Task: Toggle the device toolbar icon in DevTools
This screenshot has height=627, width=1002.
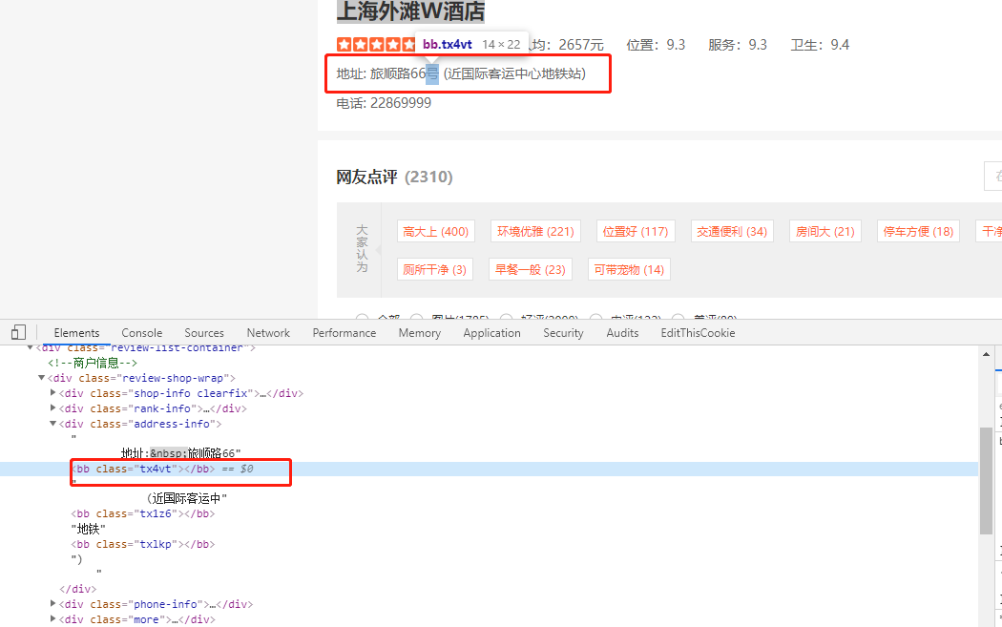Action: (18, 332)
